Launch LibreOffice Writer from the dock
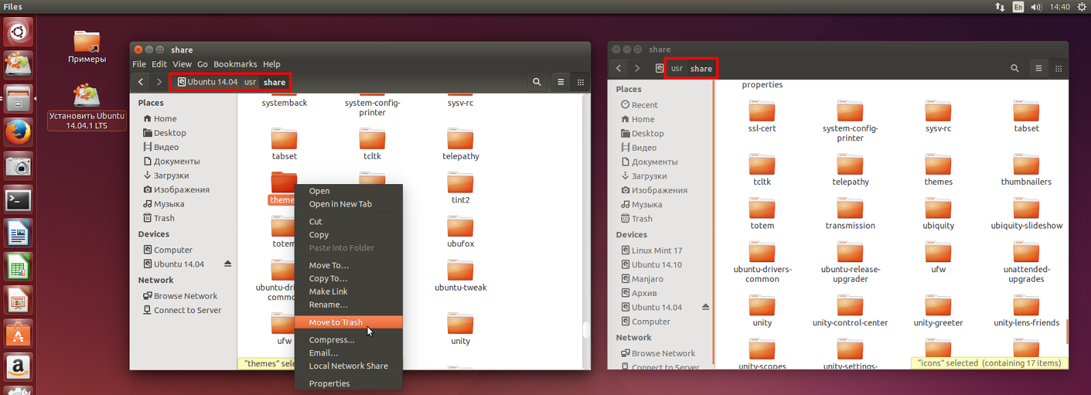 [x=18, y=234]
